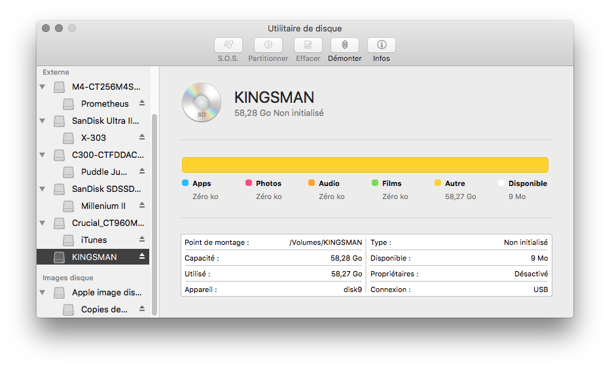
Task: Click the C300-CTFDDAC drive icon
Action: tap(59, 155)
